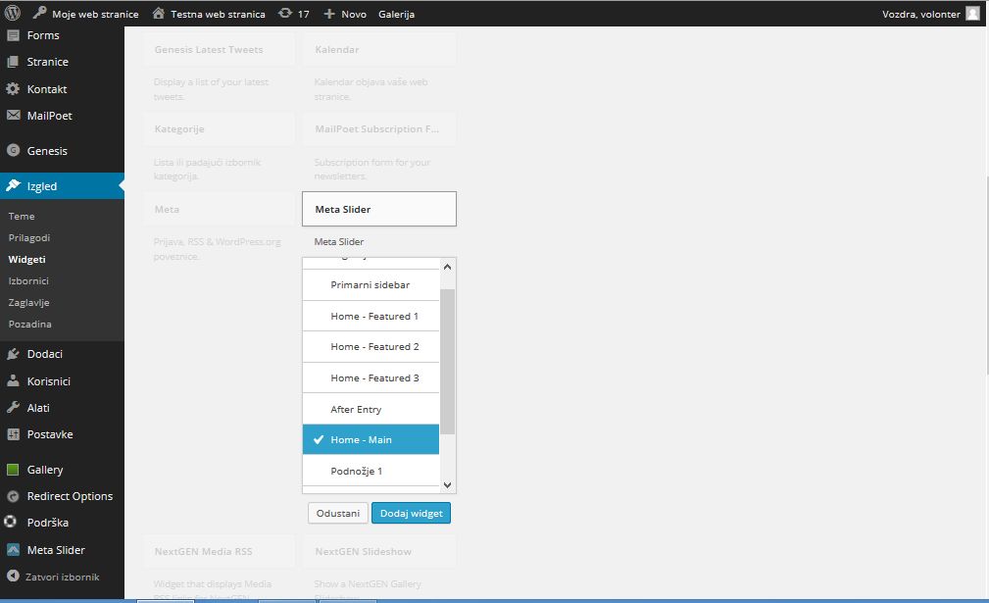Image resolution: width=989 pixels, height=603 pixels.
Task: Open the Pozadina submenu item
Action: pyautogui.click(x=29, y=324)
